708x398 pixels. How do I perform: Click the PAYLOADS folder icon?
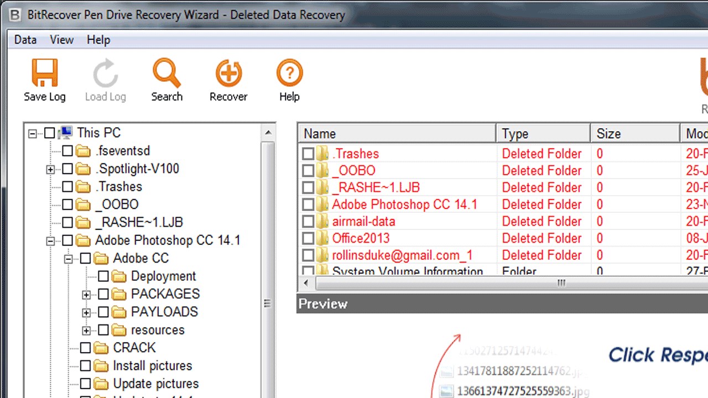click(x=119, y=312)
